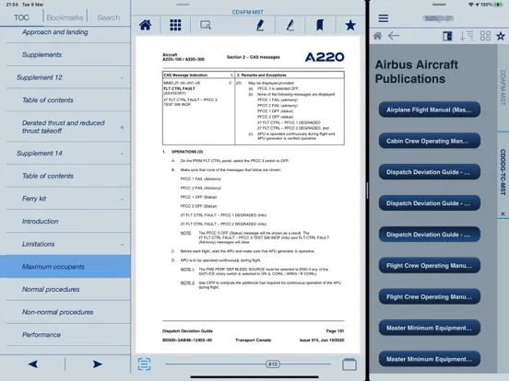509x381 pixels.
Task: Click the sort order icon in right panel
Action: point(467,36)
